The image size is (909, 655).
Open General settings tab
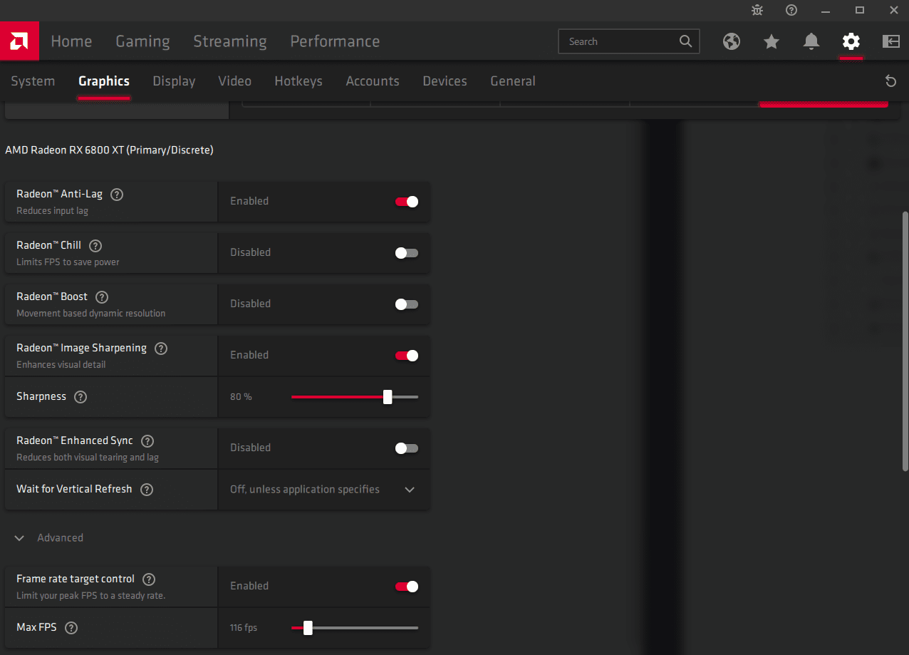pyautogui.click(x=513, y=81)
